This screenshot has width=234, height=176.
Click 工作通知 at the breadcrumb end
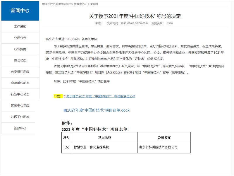92,4
